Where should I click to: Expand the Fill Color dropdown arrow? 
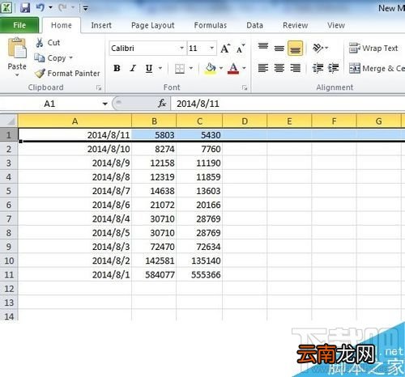[x=221, y=69]
